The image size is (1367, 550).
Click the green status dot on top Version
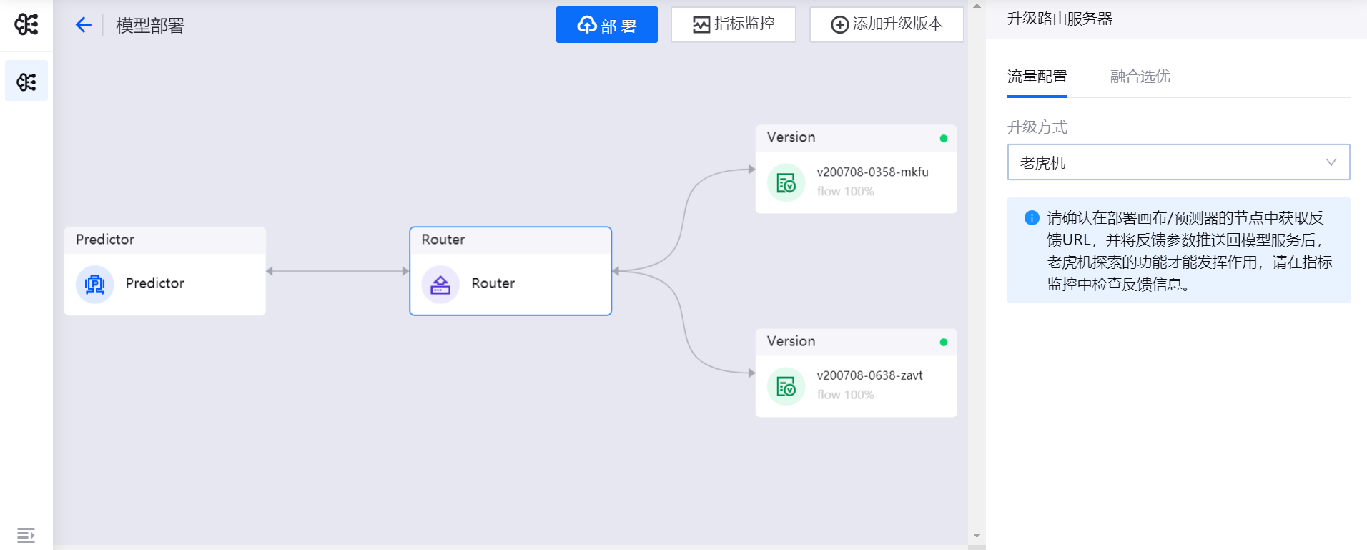point(944,138)
